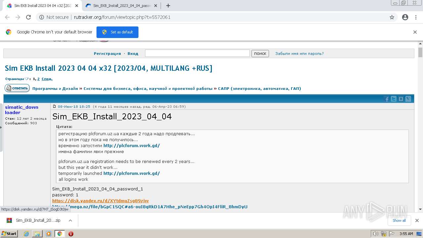Dismiss the default browser infobar
The width and height of the screenshot is (423, 238).
click(415, 32)
